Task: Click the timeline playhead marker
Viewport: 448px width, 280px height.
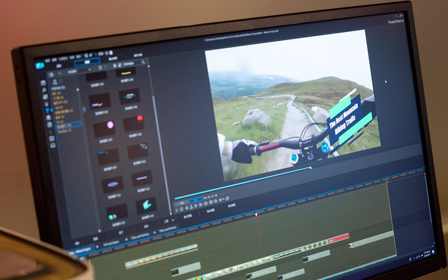Action: pyautogui.click(x=256, y=215)
